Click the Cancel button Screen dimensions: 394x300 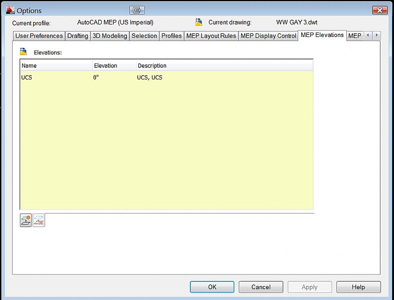(x=261, y=287)
